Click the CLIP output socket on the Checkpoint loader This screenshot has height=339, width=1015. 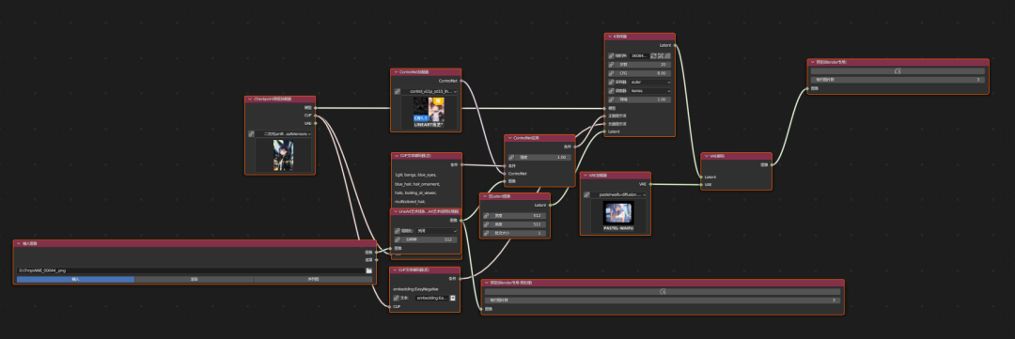point(315,116)
